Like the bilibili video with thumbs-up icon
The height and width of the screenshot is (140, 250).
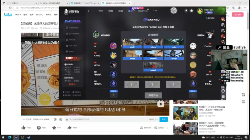coord(23,128)
